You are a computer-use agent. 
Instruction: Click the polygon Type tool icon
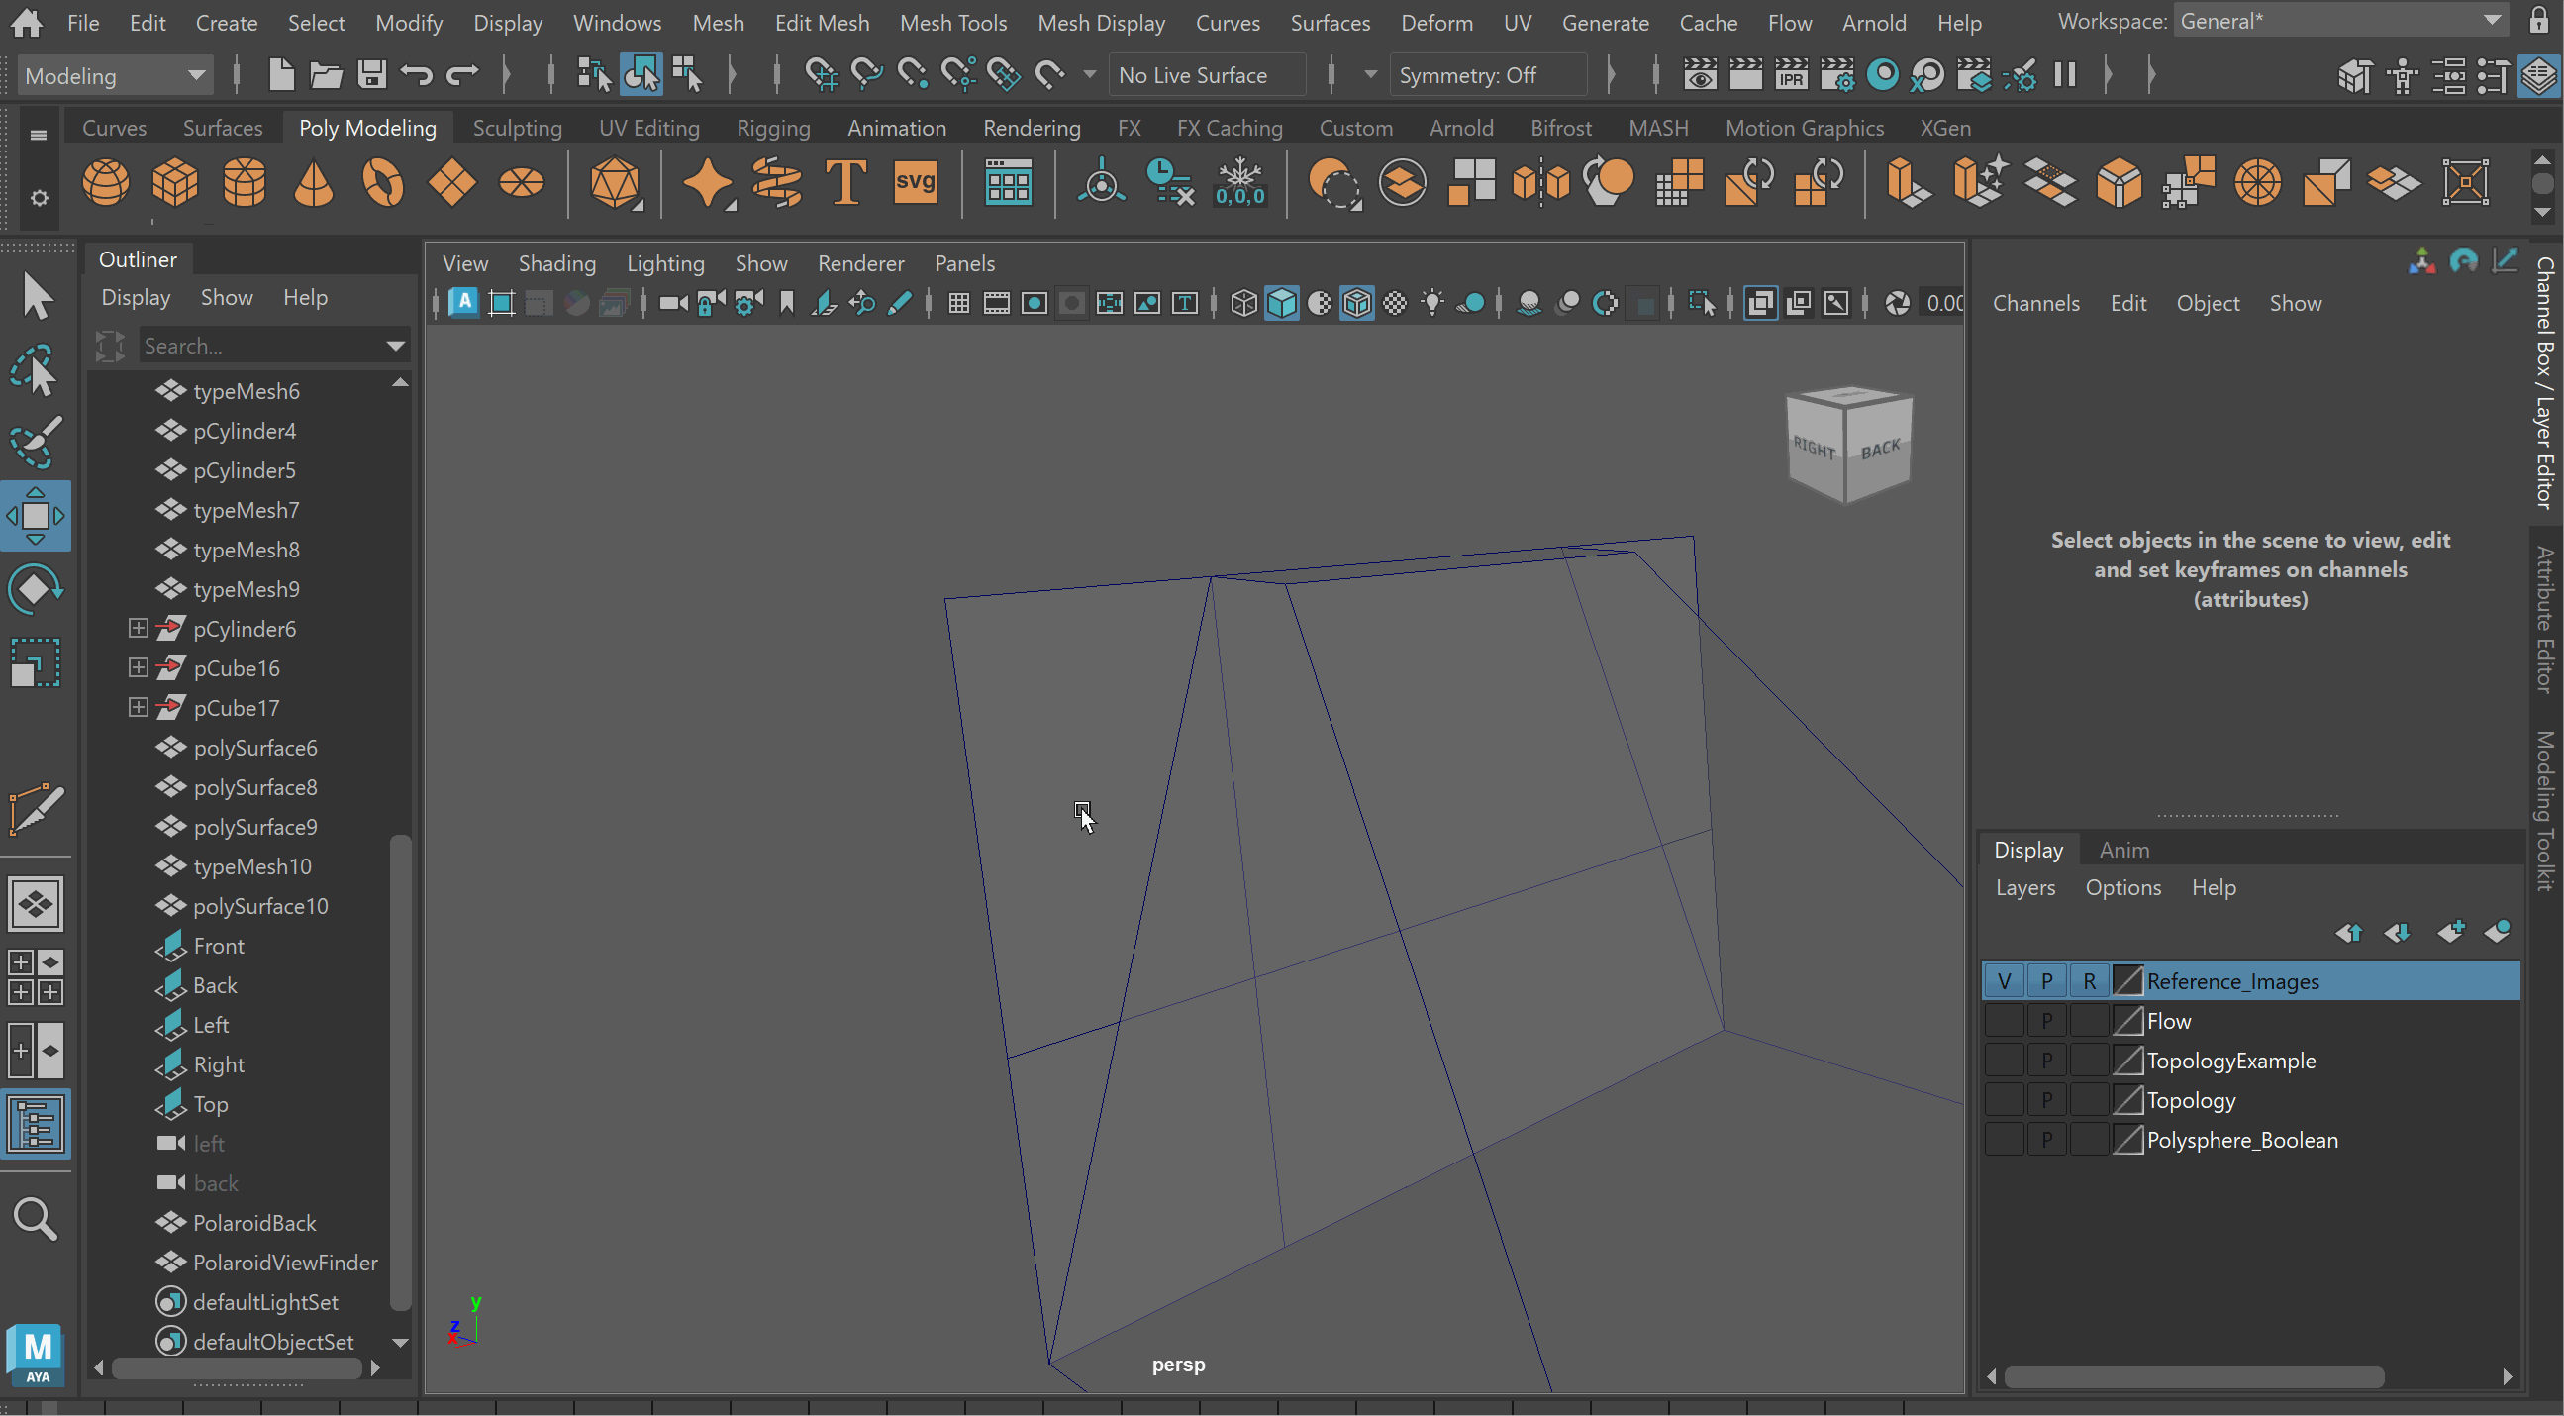[845, 183]
